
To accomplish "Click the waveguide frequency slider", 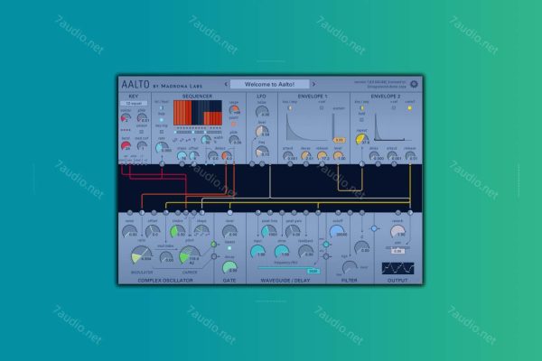I will (x=288, y=268).
